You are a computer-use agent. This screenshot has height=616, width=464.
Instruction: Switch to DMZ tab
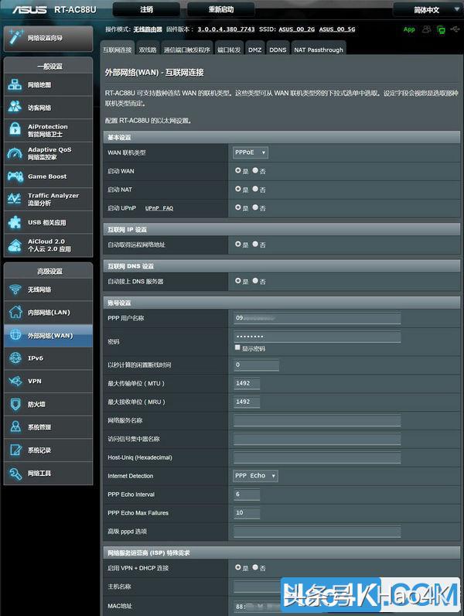[254, 50]
